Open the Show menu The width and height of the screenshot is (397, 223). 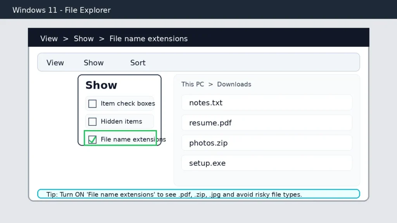(x=93, y=62)
